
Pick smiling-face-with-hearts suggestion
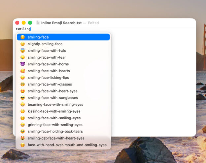pos(63,71)
